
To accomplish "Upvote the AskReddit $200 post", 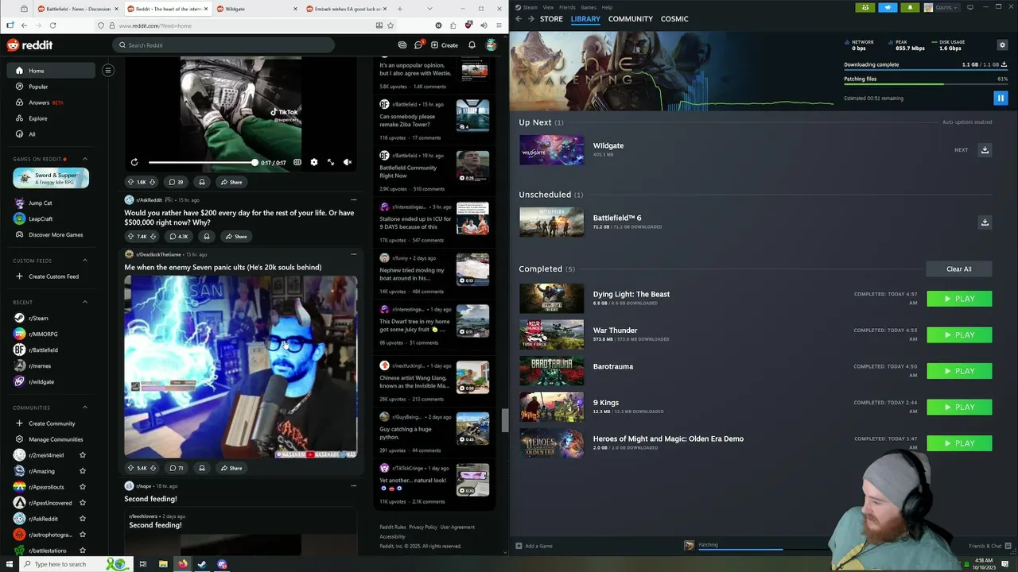I will pos(131,236).
